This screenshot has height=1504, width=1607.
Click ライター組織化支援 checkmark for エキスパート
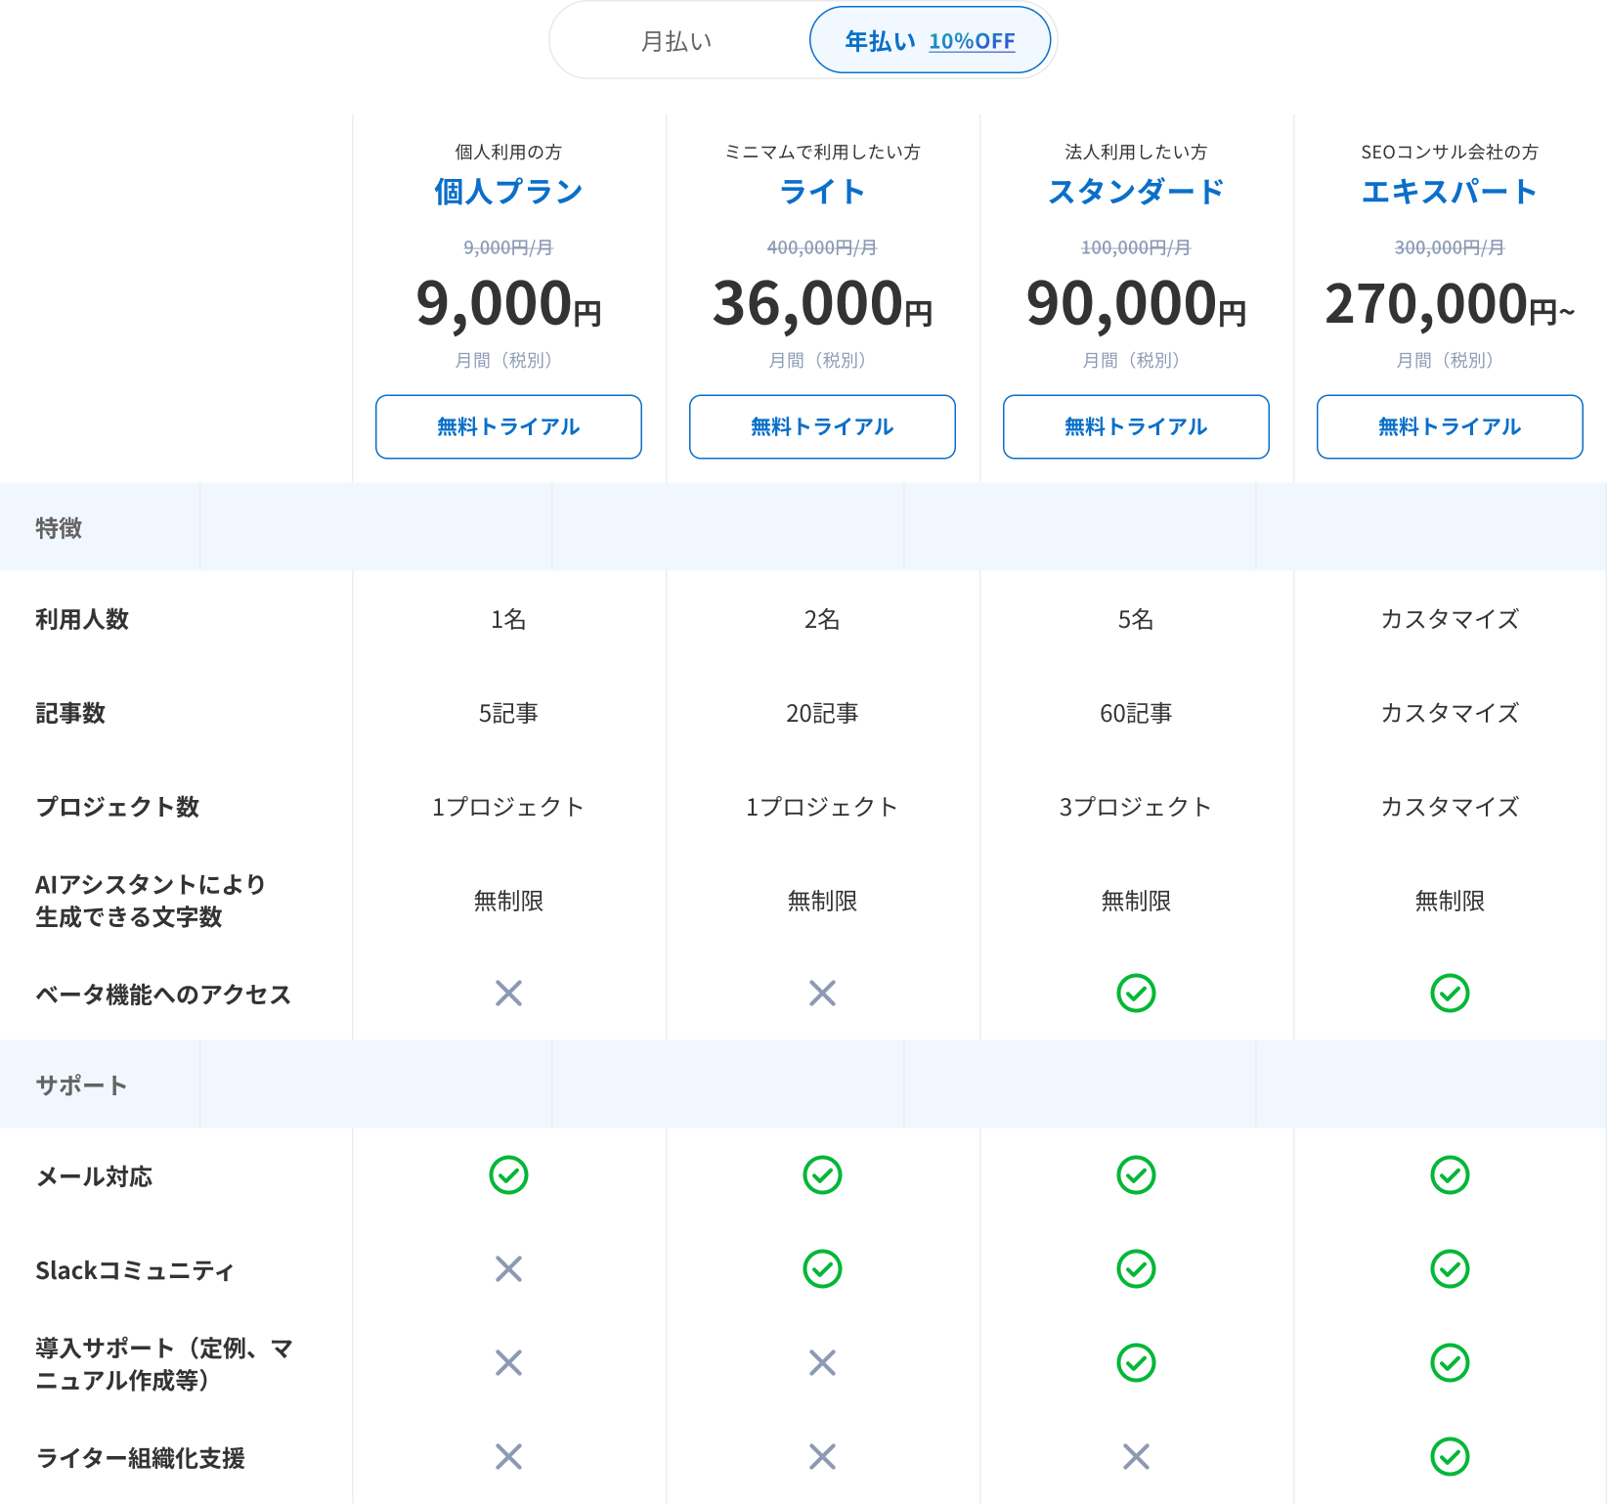[1450, 1457]
